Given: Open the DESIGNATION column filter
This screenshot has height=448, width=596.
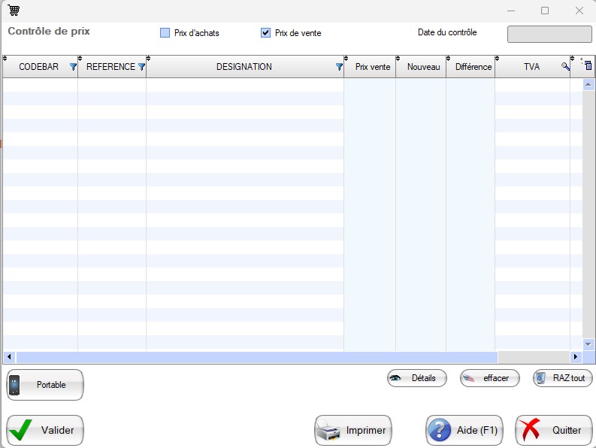Looking at the screenshot, I should (x=339, y=67).
